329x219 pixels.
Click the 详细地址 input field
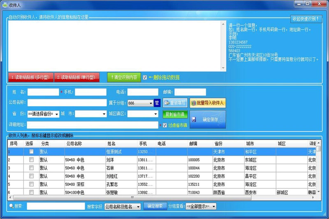coord(93,125)
